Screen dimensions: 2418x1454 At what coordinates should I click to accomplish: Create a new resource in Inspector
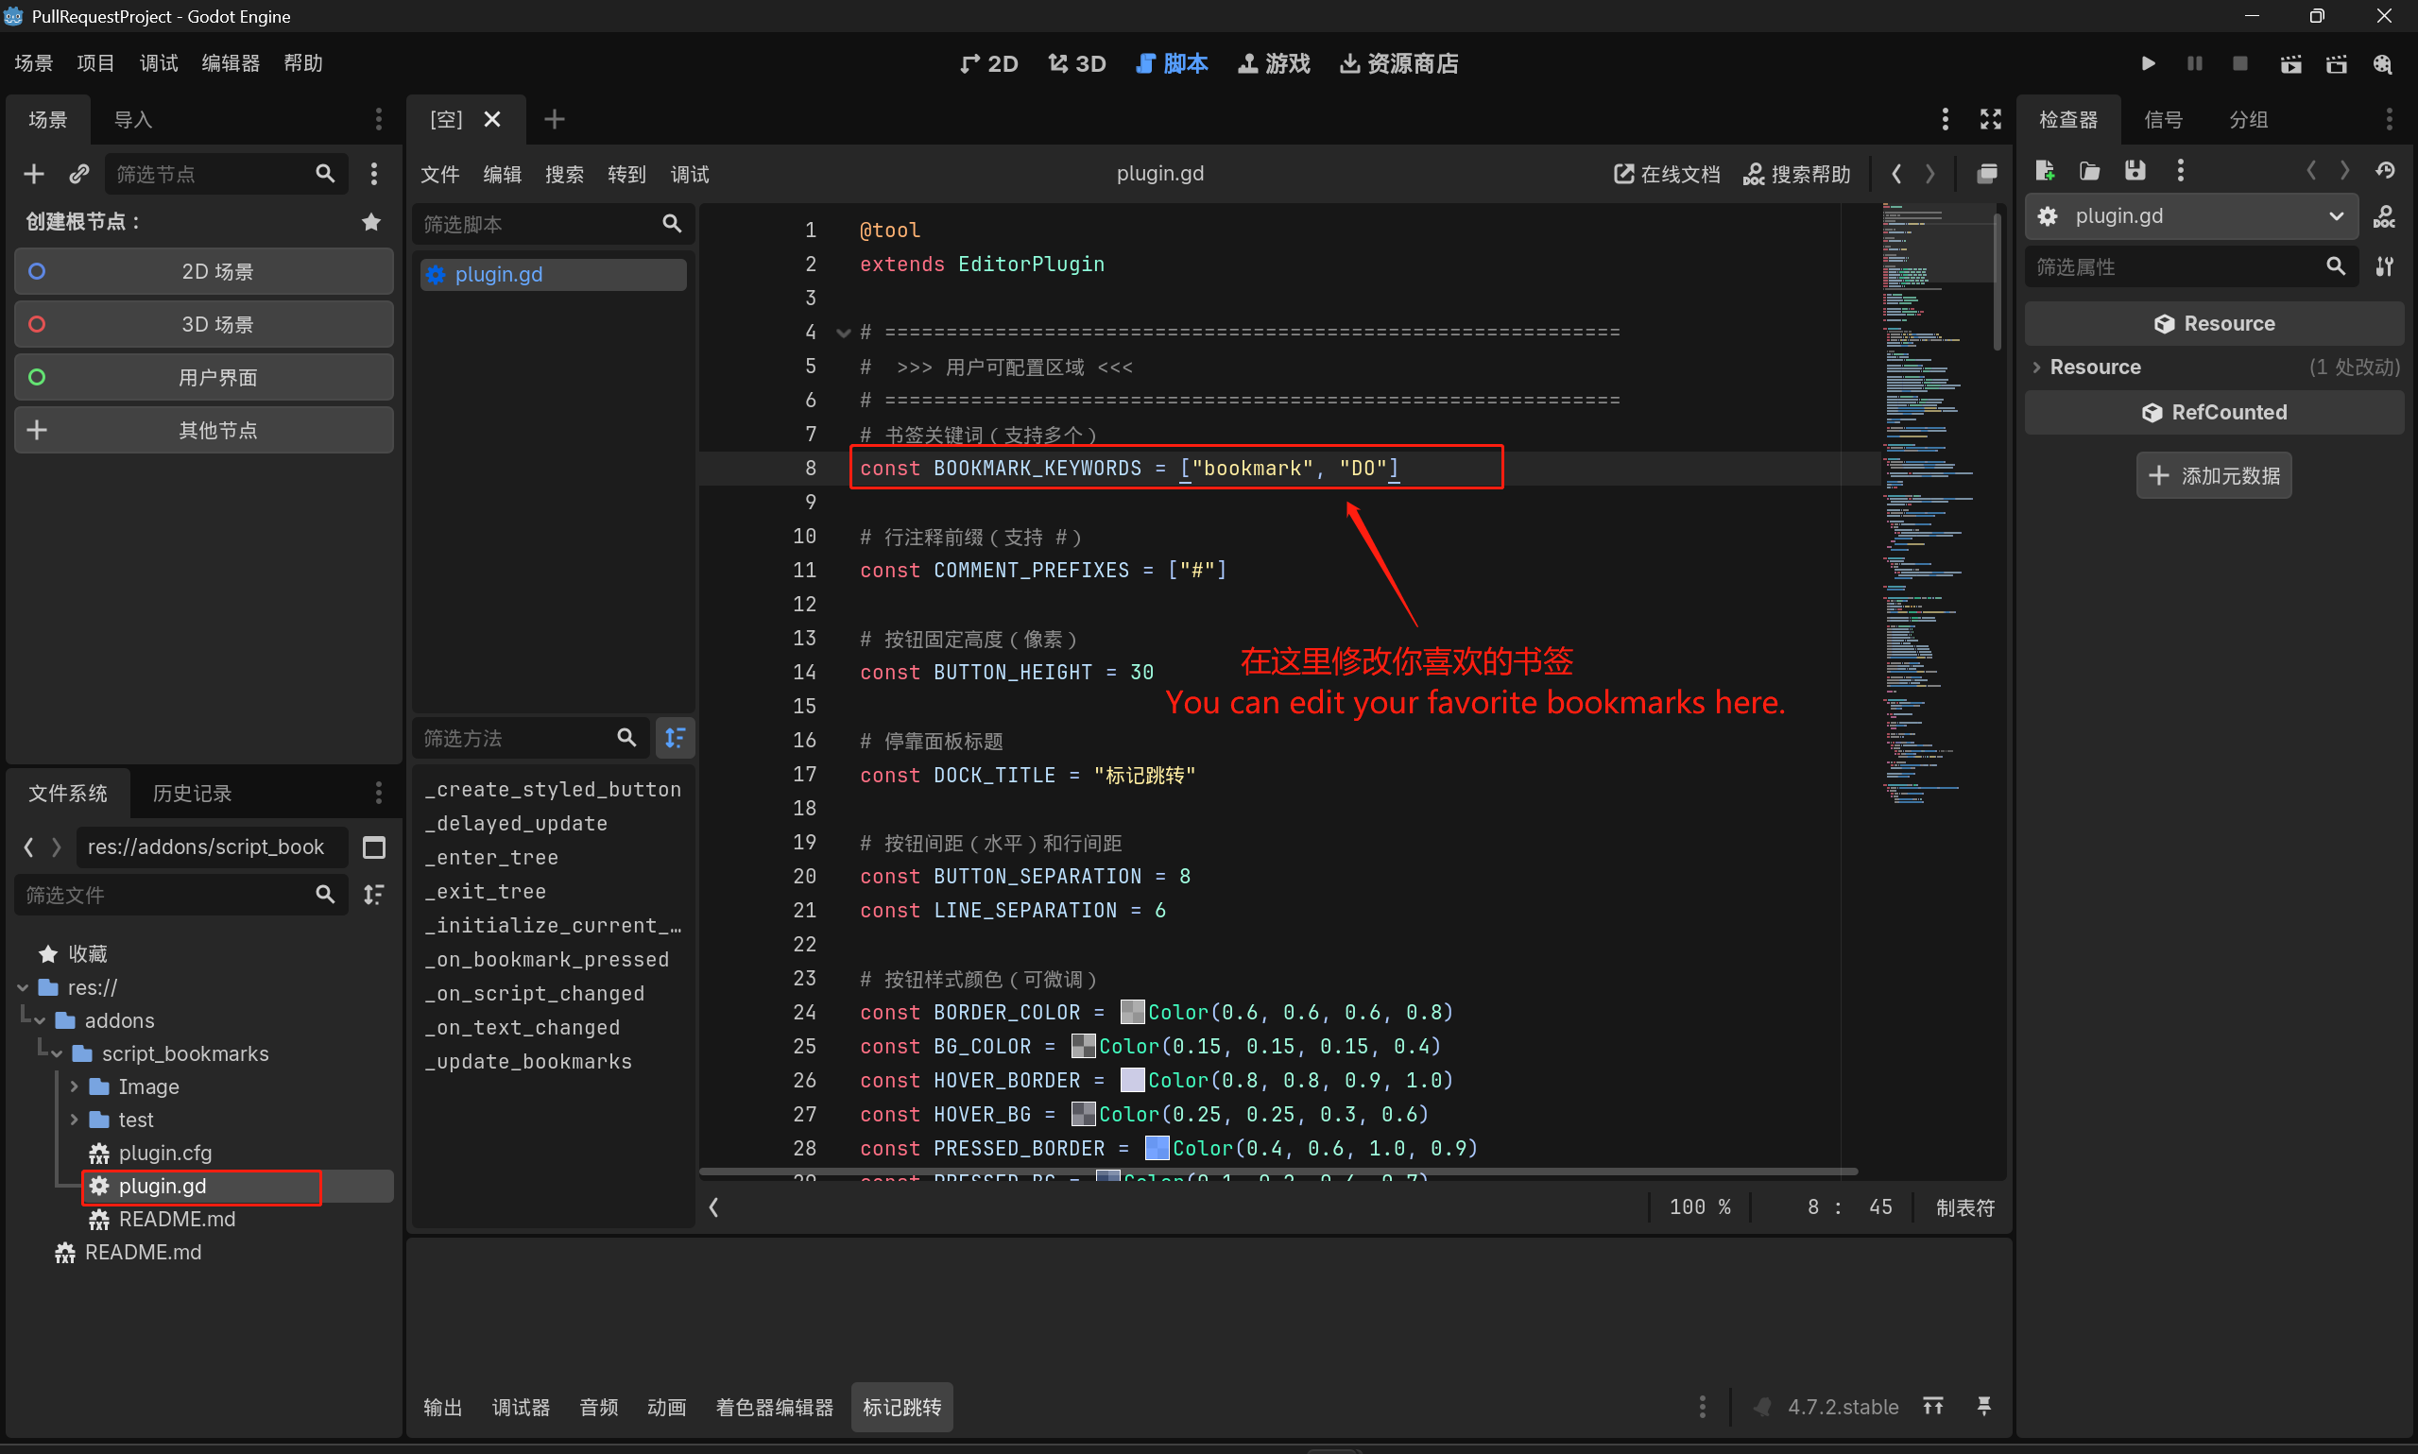2045,170
